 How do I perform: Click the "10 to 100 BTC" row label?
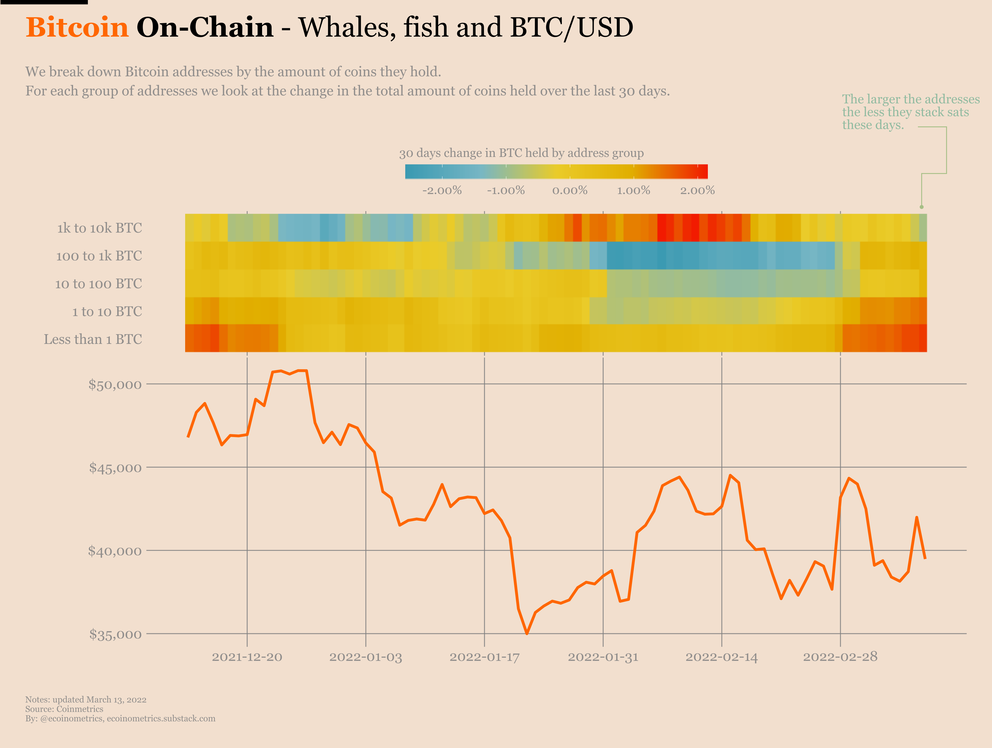pyautogui.click(x=98, y=284)
